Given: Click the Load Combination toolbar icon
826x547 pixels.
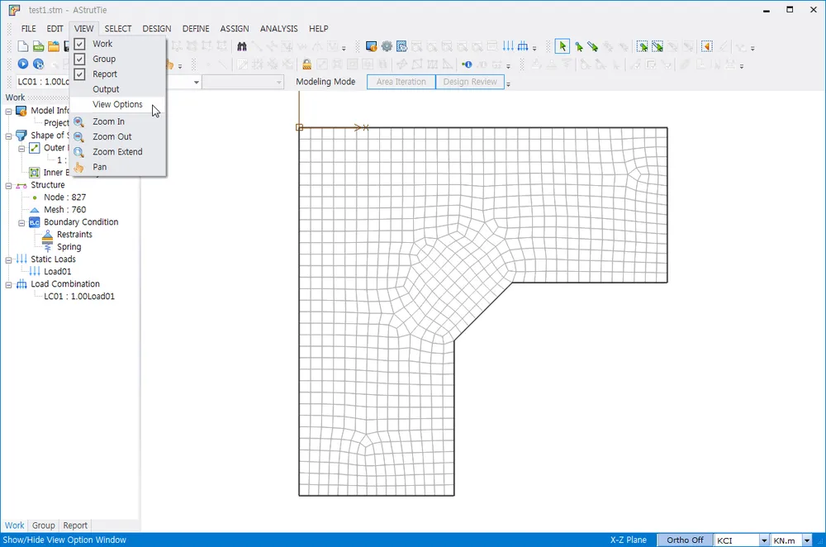Looking at the screenshot, I should [x=523, y=46].
